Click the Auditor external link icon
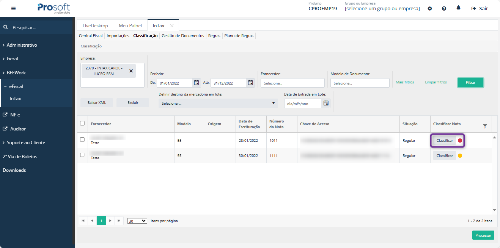This screenshot has height=248, width=500. pyautogui.click(x=5, y=129)
